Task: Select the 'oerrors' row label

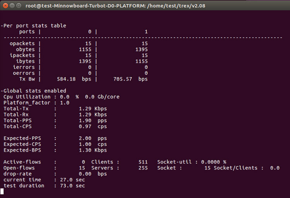Action: [x=24, y=73]
